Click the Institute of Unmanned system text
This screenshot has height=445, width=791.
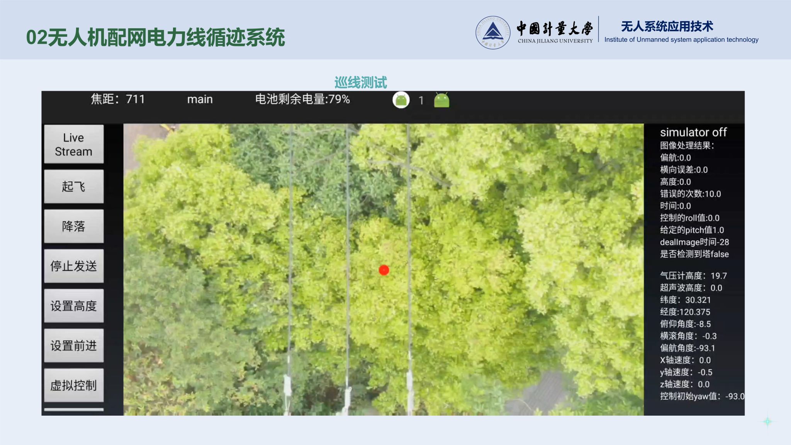pyautogui.click(x=681, y=39)
